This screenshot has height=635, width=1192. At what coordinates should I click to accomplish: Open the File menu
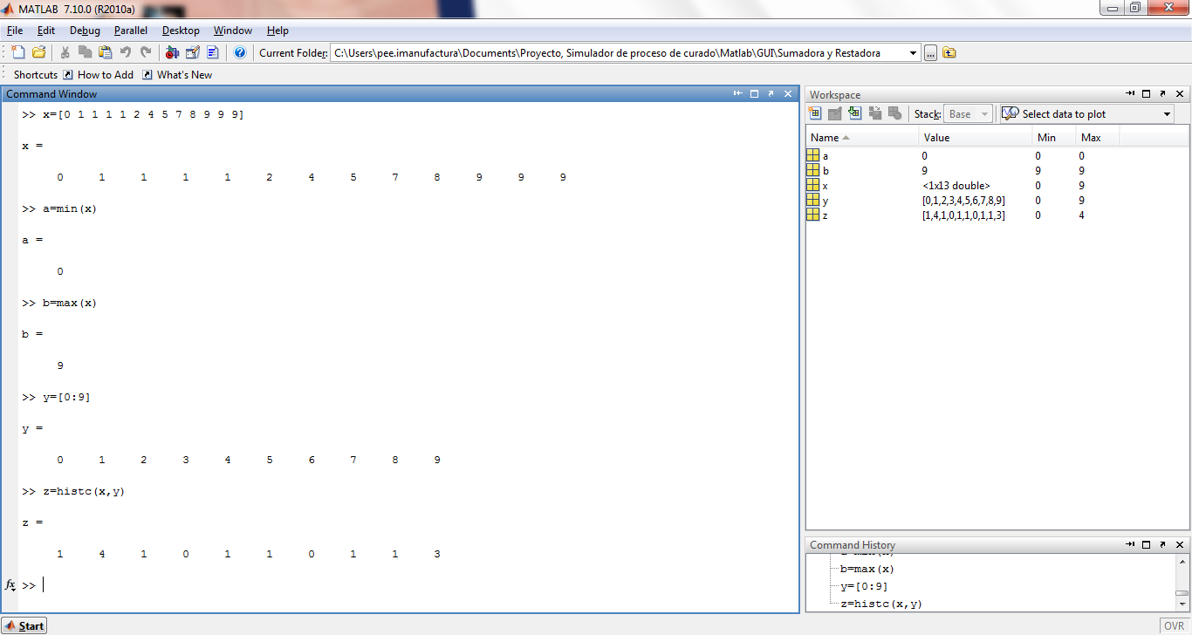pyautogui.click(x=15, y=31)
